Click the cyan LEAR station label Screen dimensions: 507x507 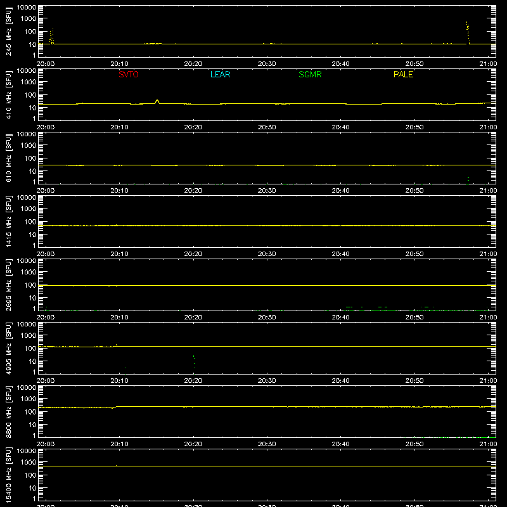pos(220,74)
